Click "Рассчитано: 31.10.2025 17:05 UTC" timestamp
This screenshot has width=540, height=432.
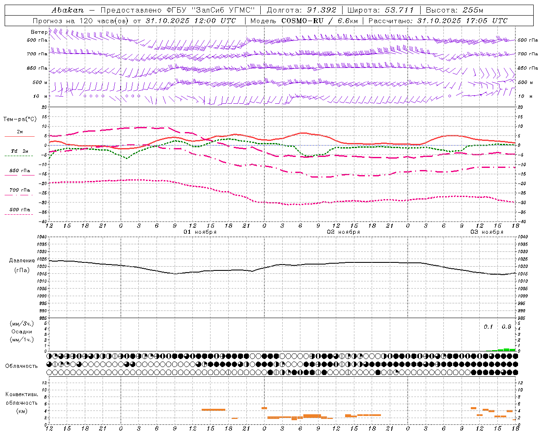438,21
